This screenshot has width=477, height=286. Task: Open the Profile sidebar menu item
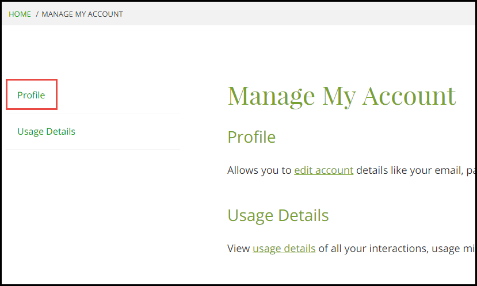click(31, 95)
